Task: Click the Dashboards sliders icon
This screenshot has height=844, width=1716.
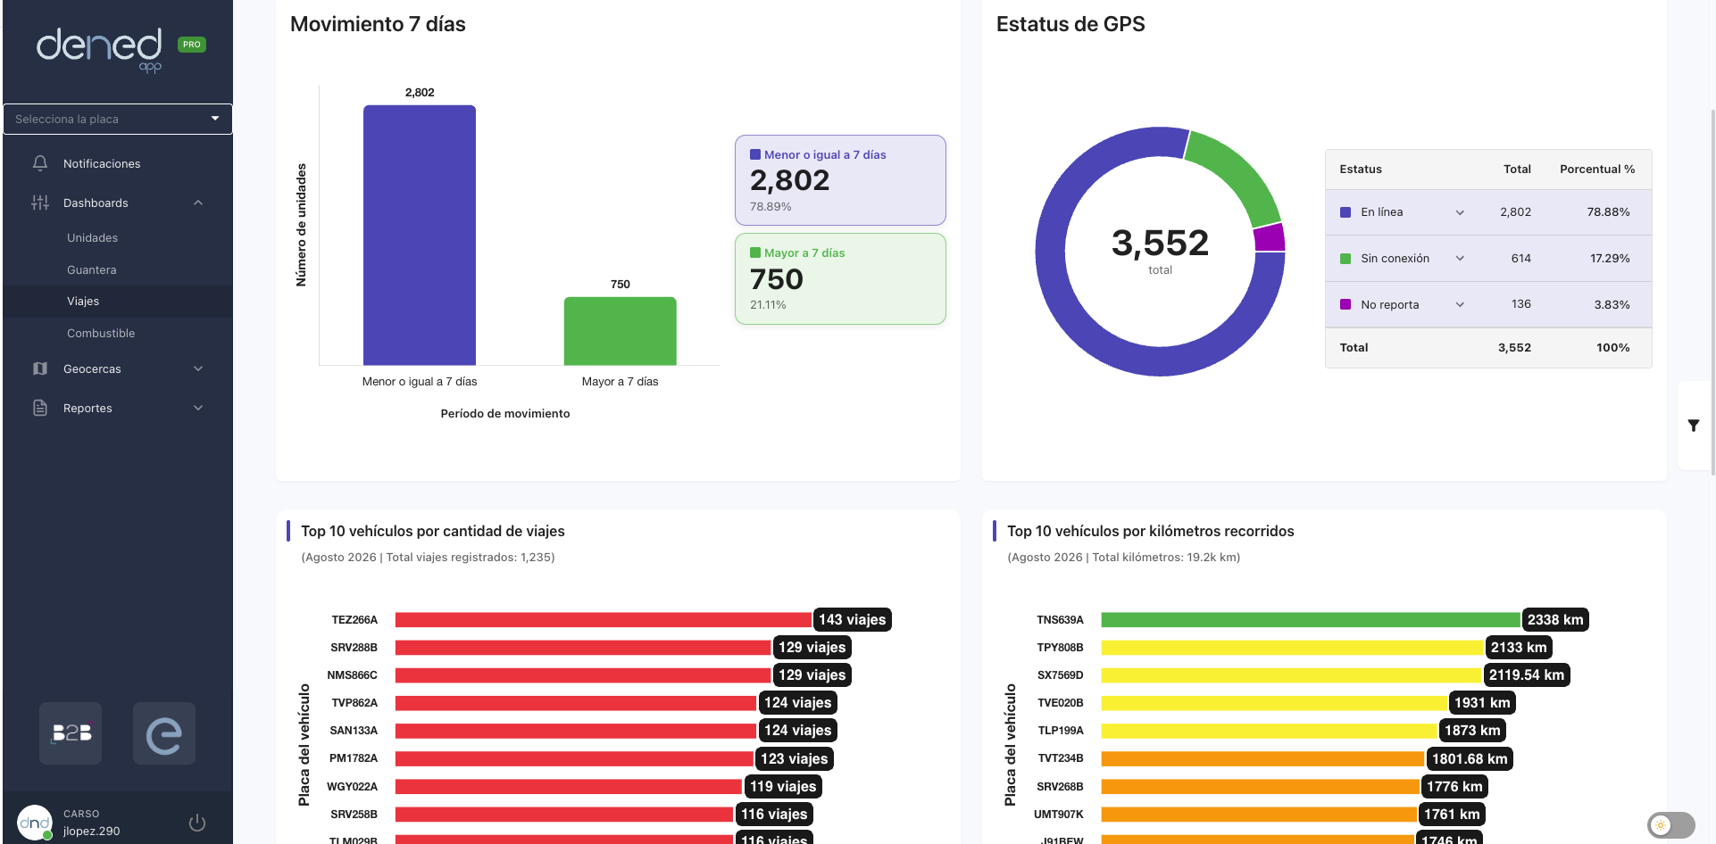Action: [40, 203]
